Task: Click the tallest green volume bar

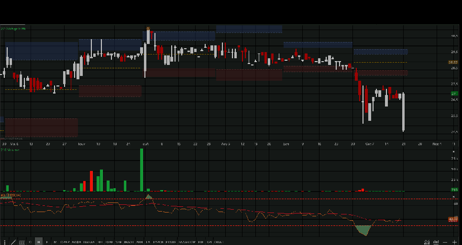Action: click(142, 170)
